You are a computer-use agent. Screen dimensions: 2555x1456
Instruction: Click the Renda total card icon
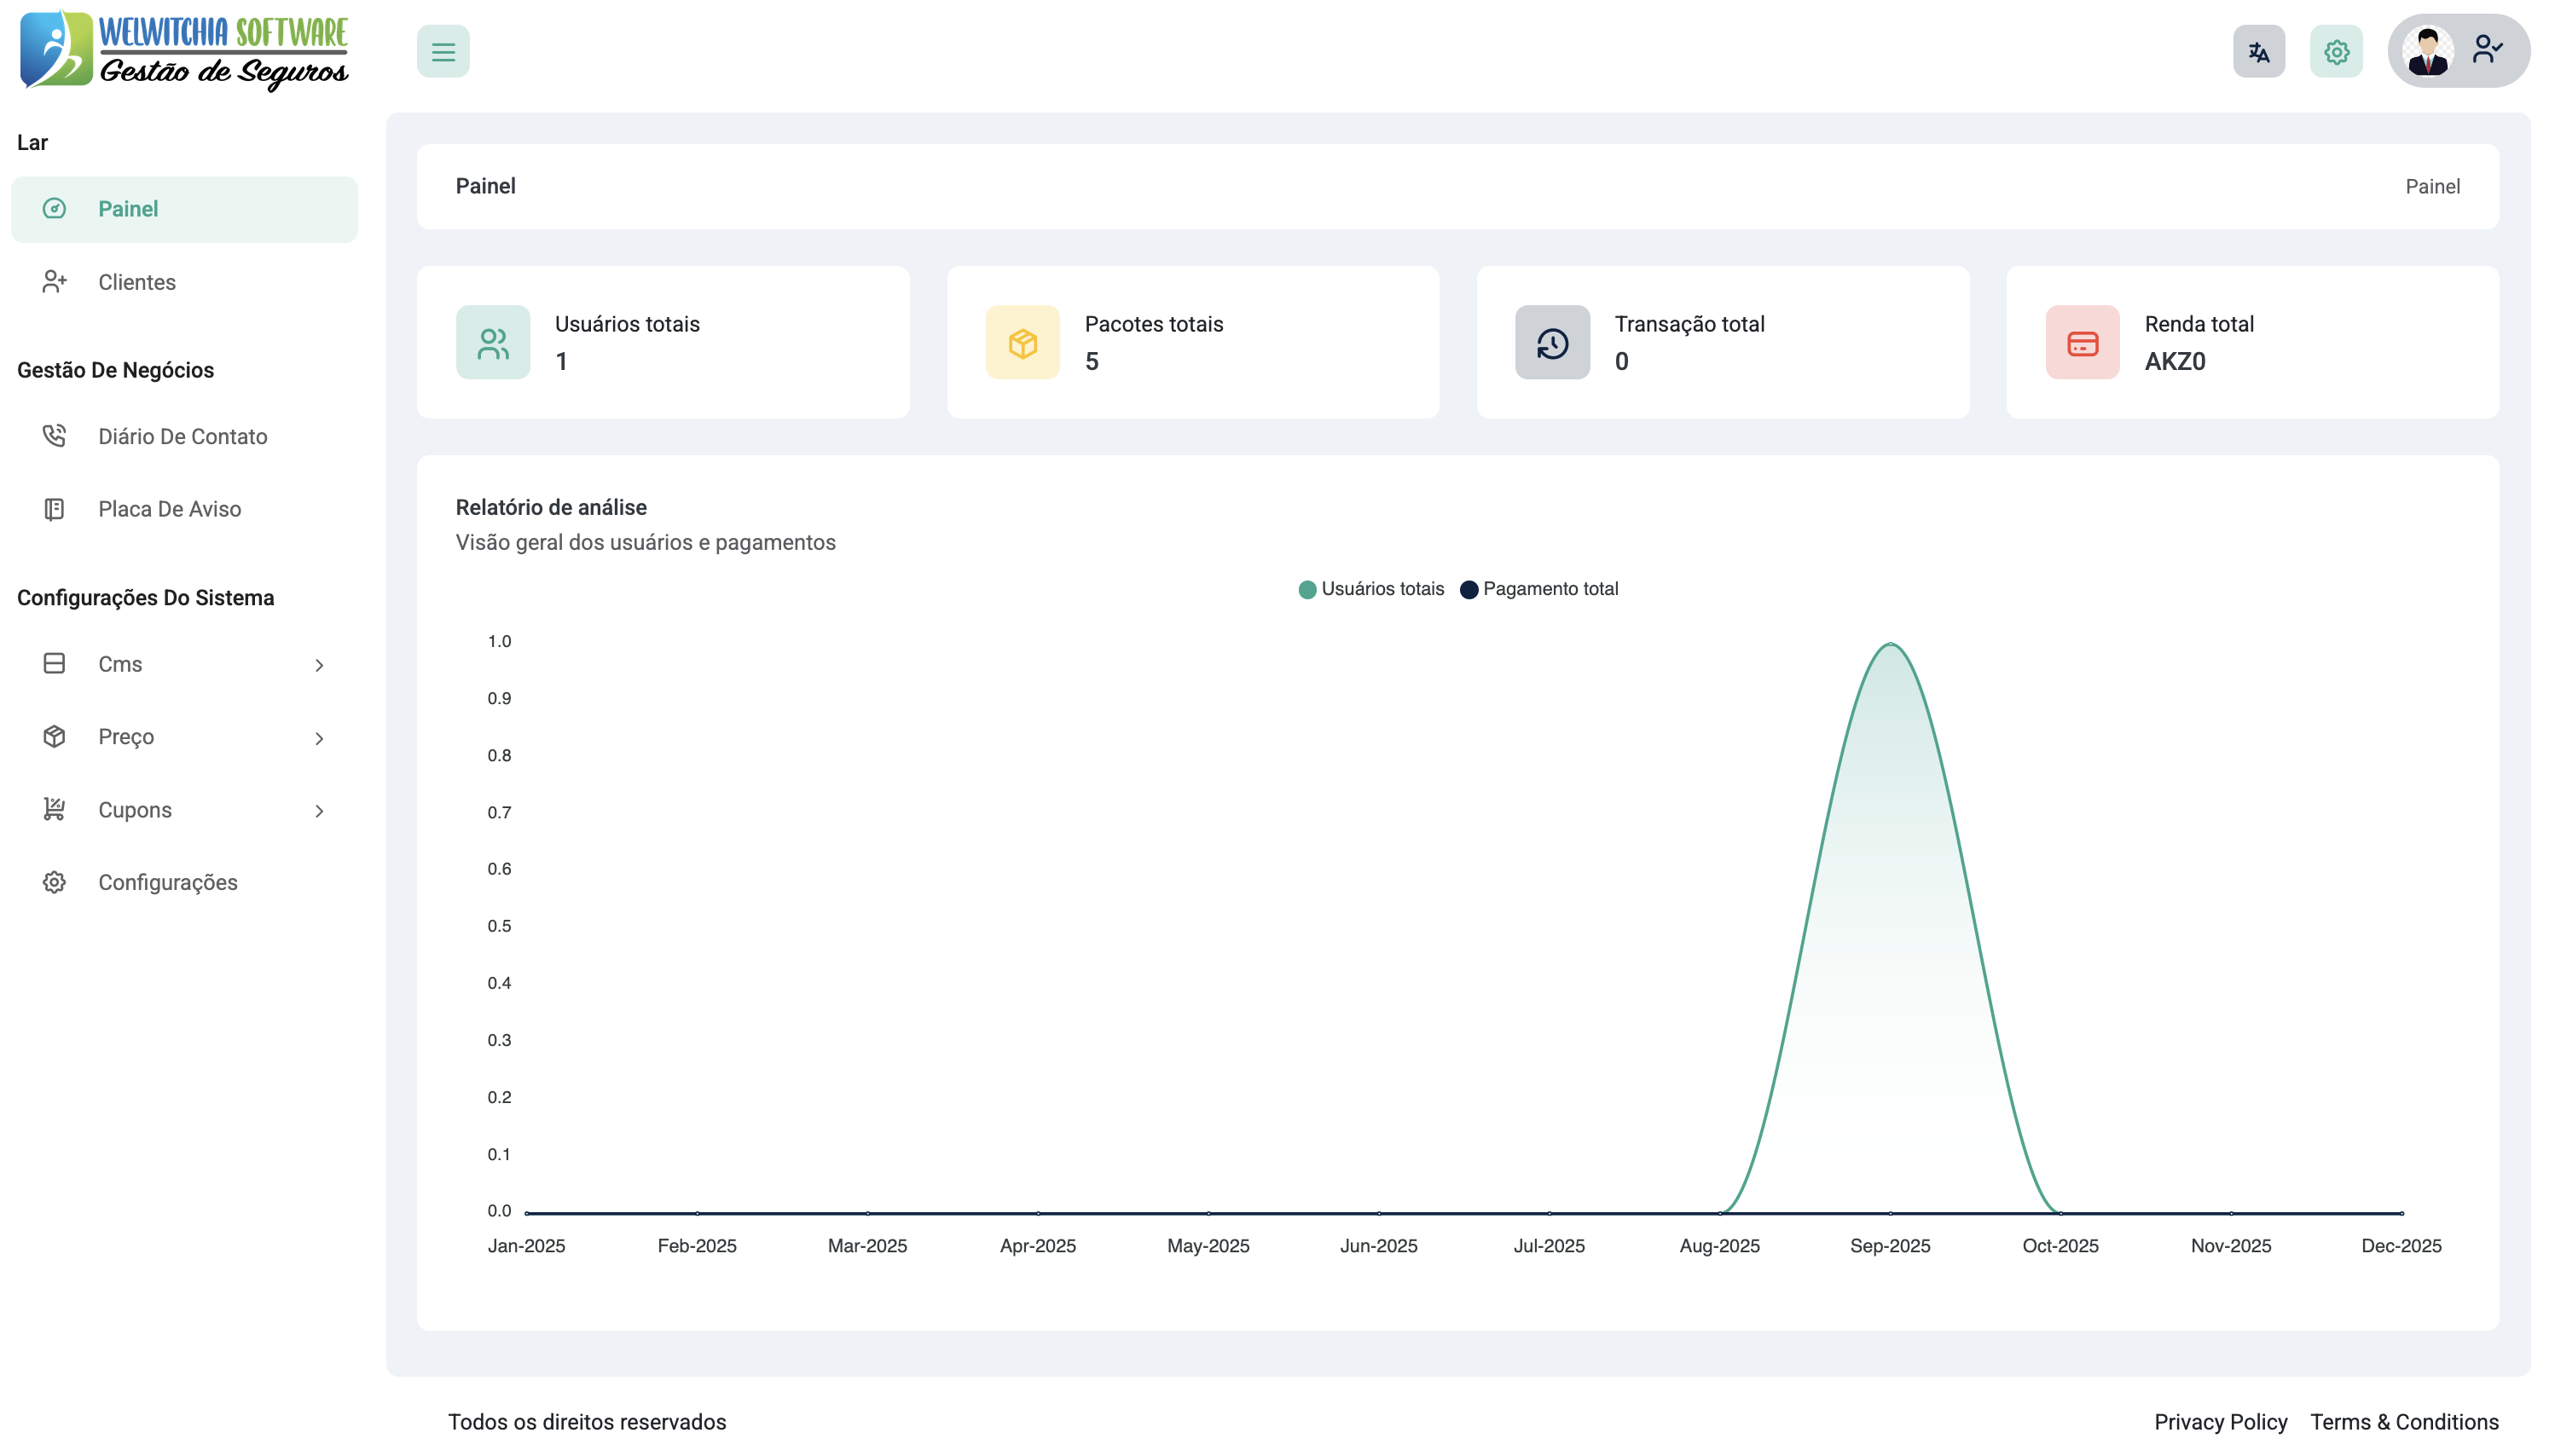(x=2082, y=343)
